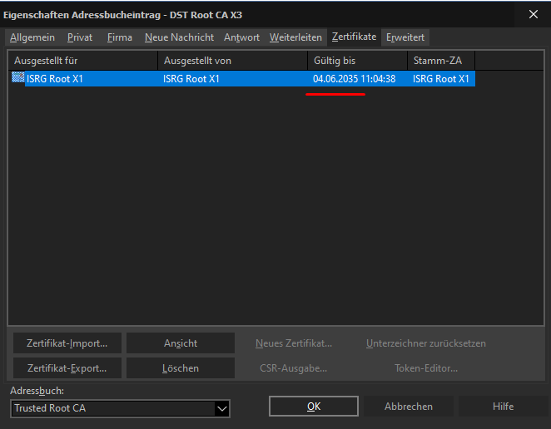
Task: Switch to the Allgemein tab
Action: coord(32,37)
